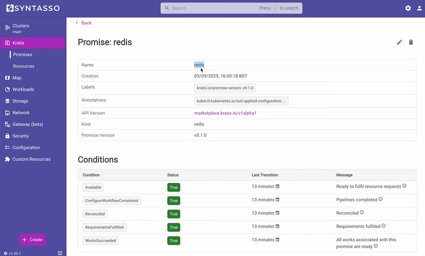Open Configuration menu item
The width and height of the screenshot is (425, 256).
[x=33, y=147]
